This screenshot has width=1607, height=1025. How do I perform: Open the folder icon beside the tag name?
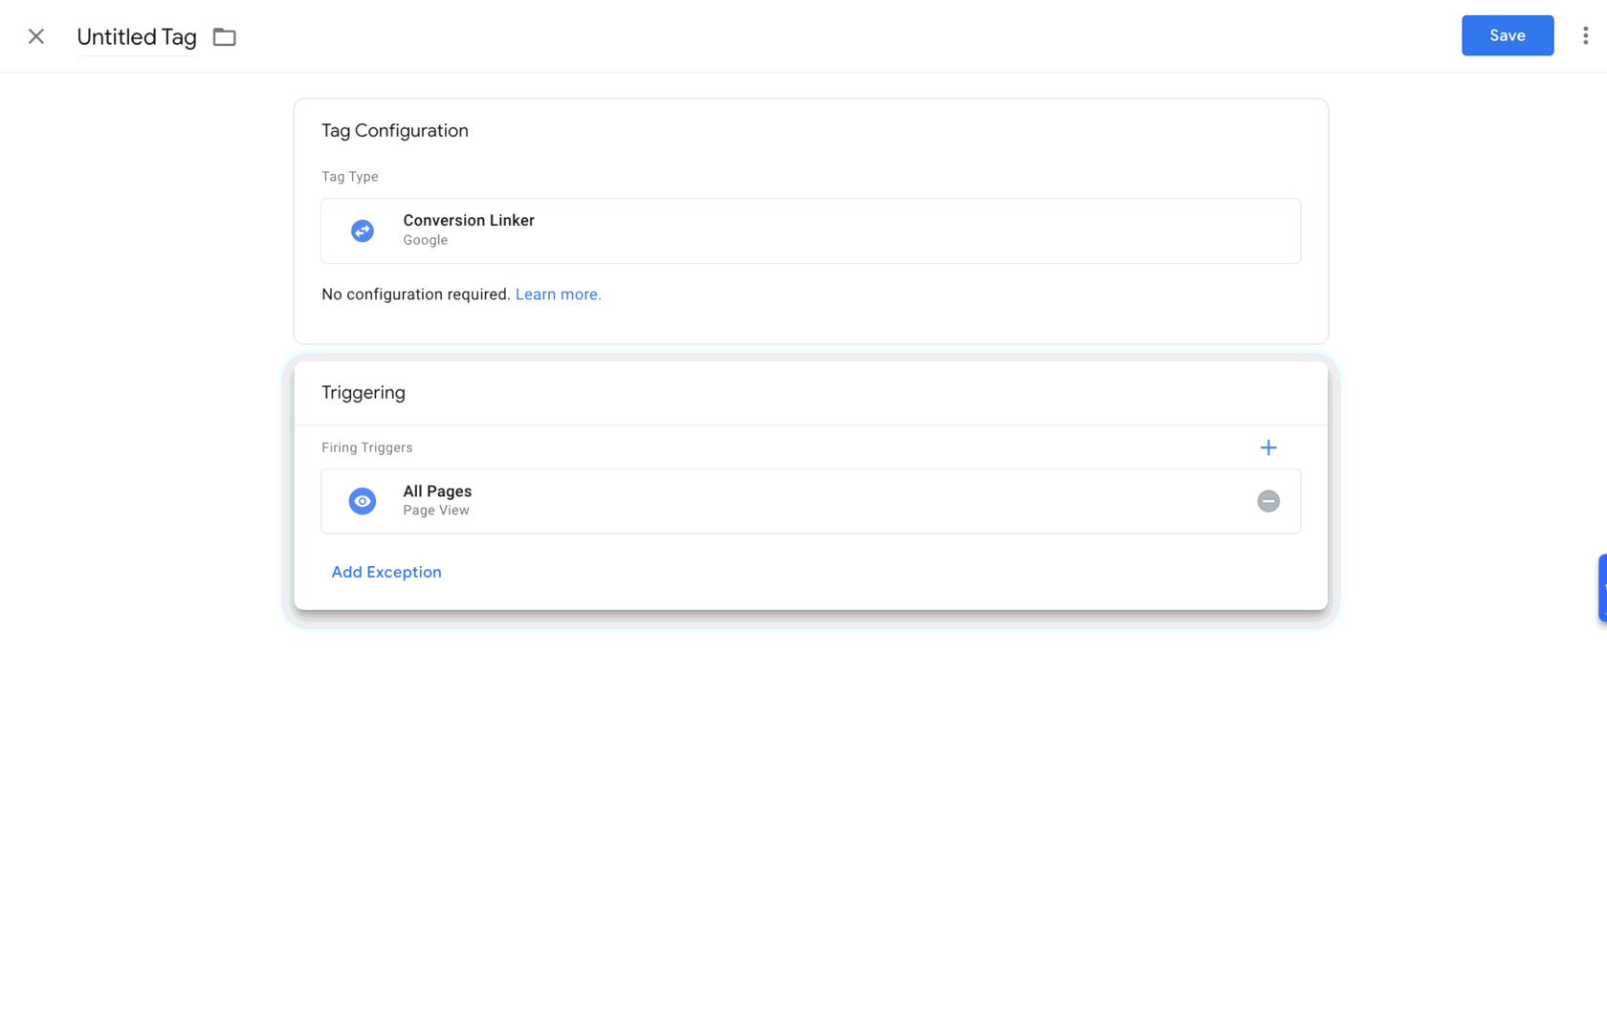click(225, 37)
